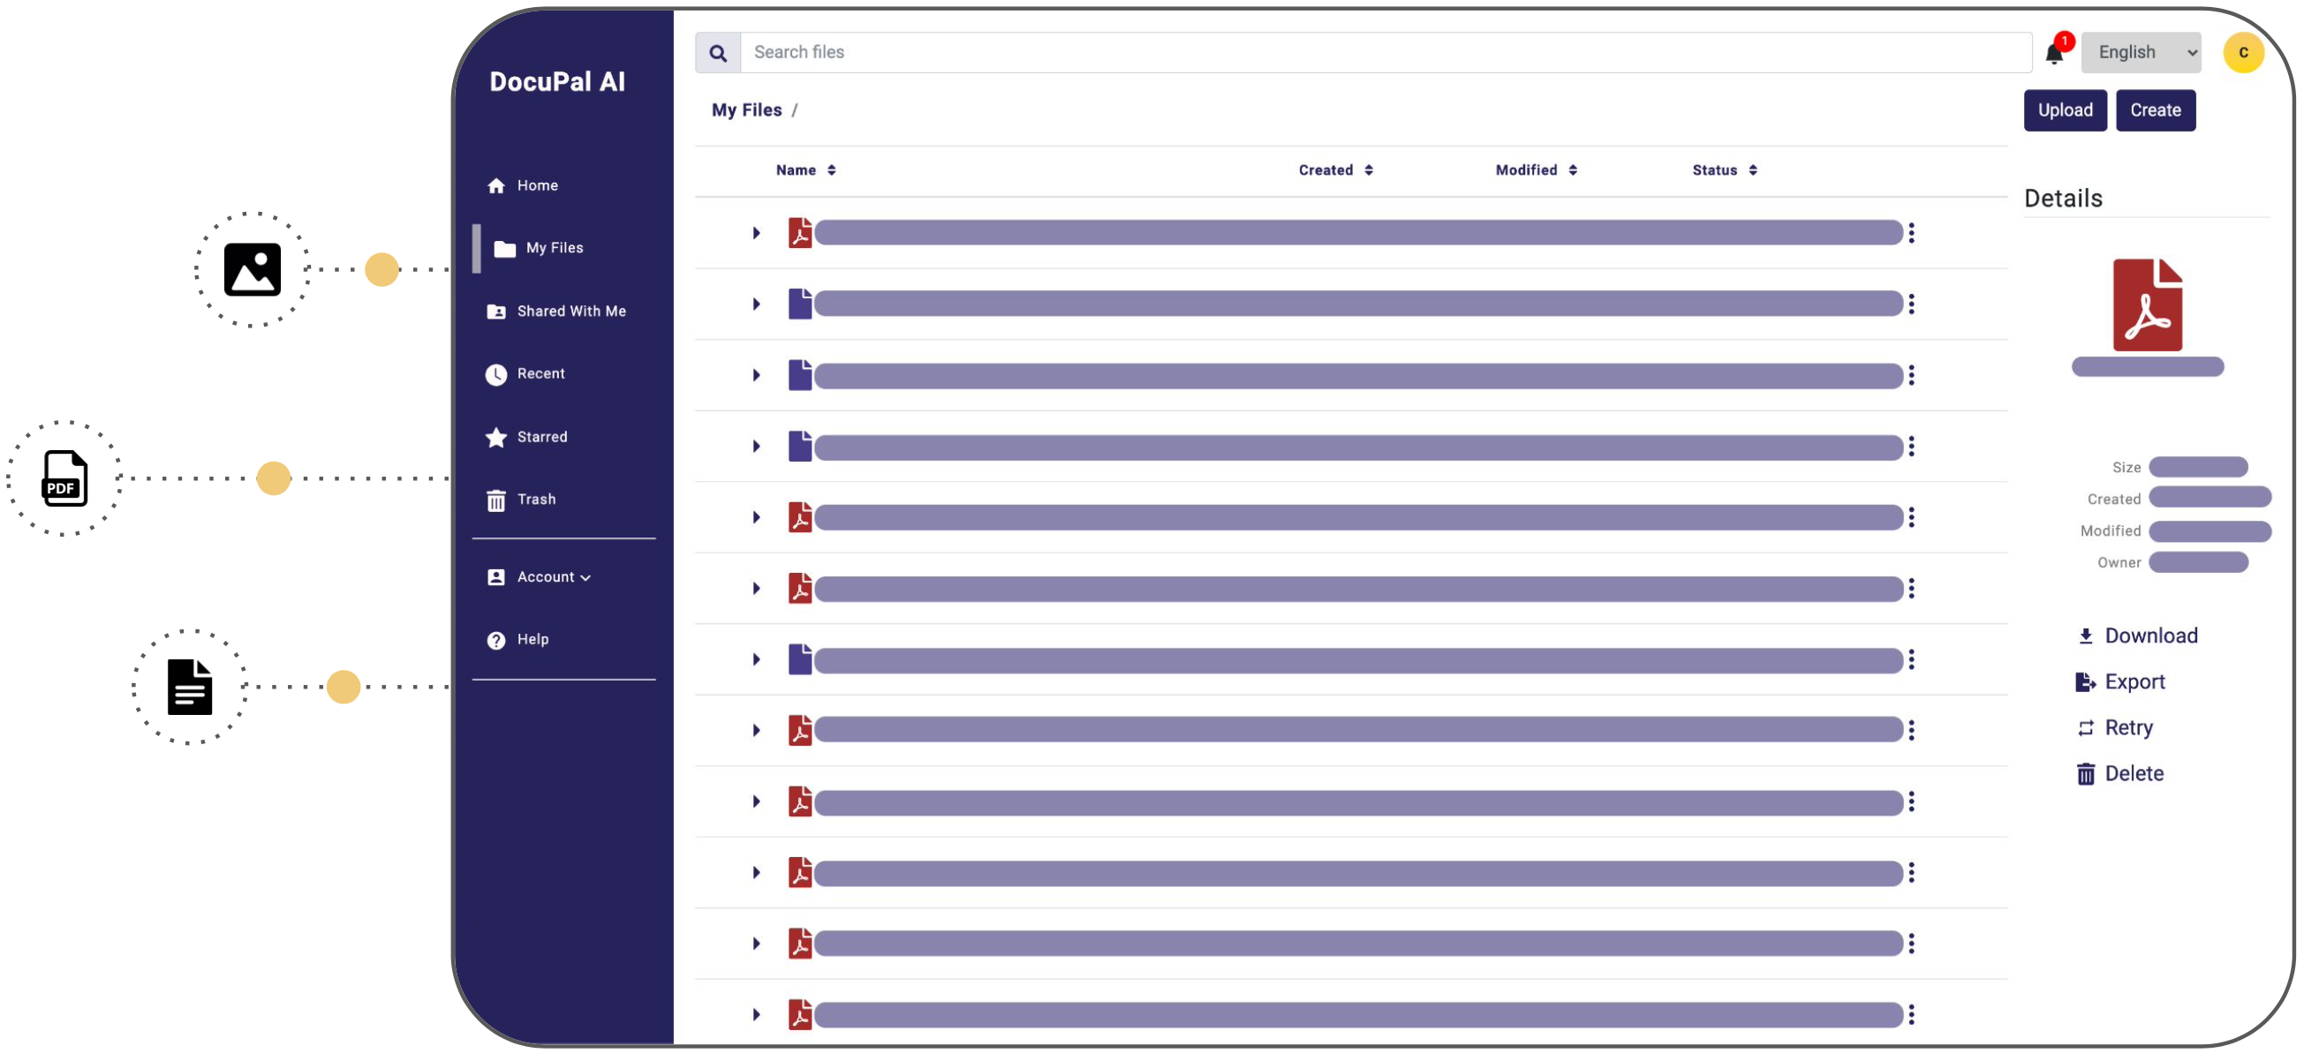Click the Home house icon
Screen dimensions: 2304x1053
tap(496, 185)
